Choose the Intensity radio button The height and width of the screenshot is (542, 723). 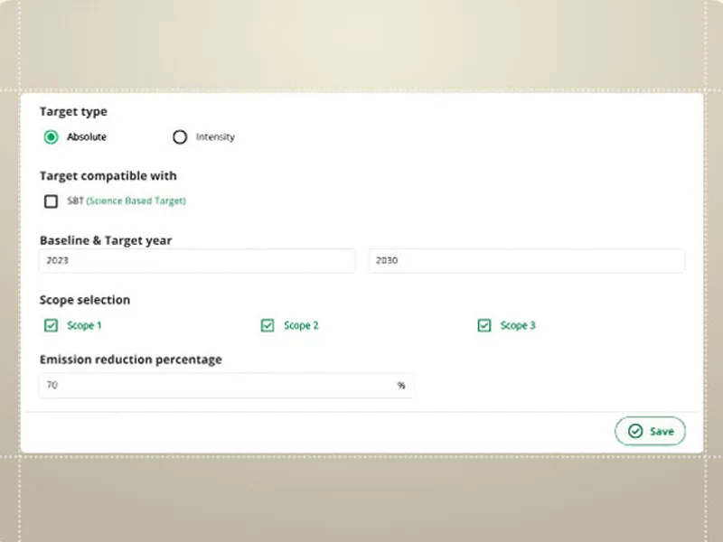[180, 137]
